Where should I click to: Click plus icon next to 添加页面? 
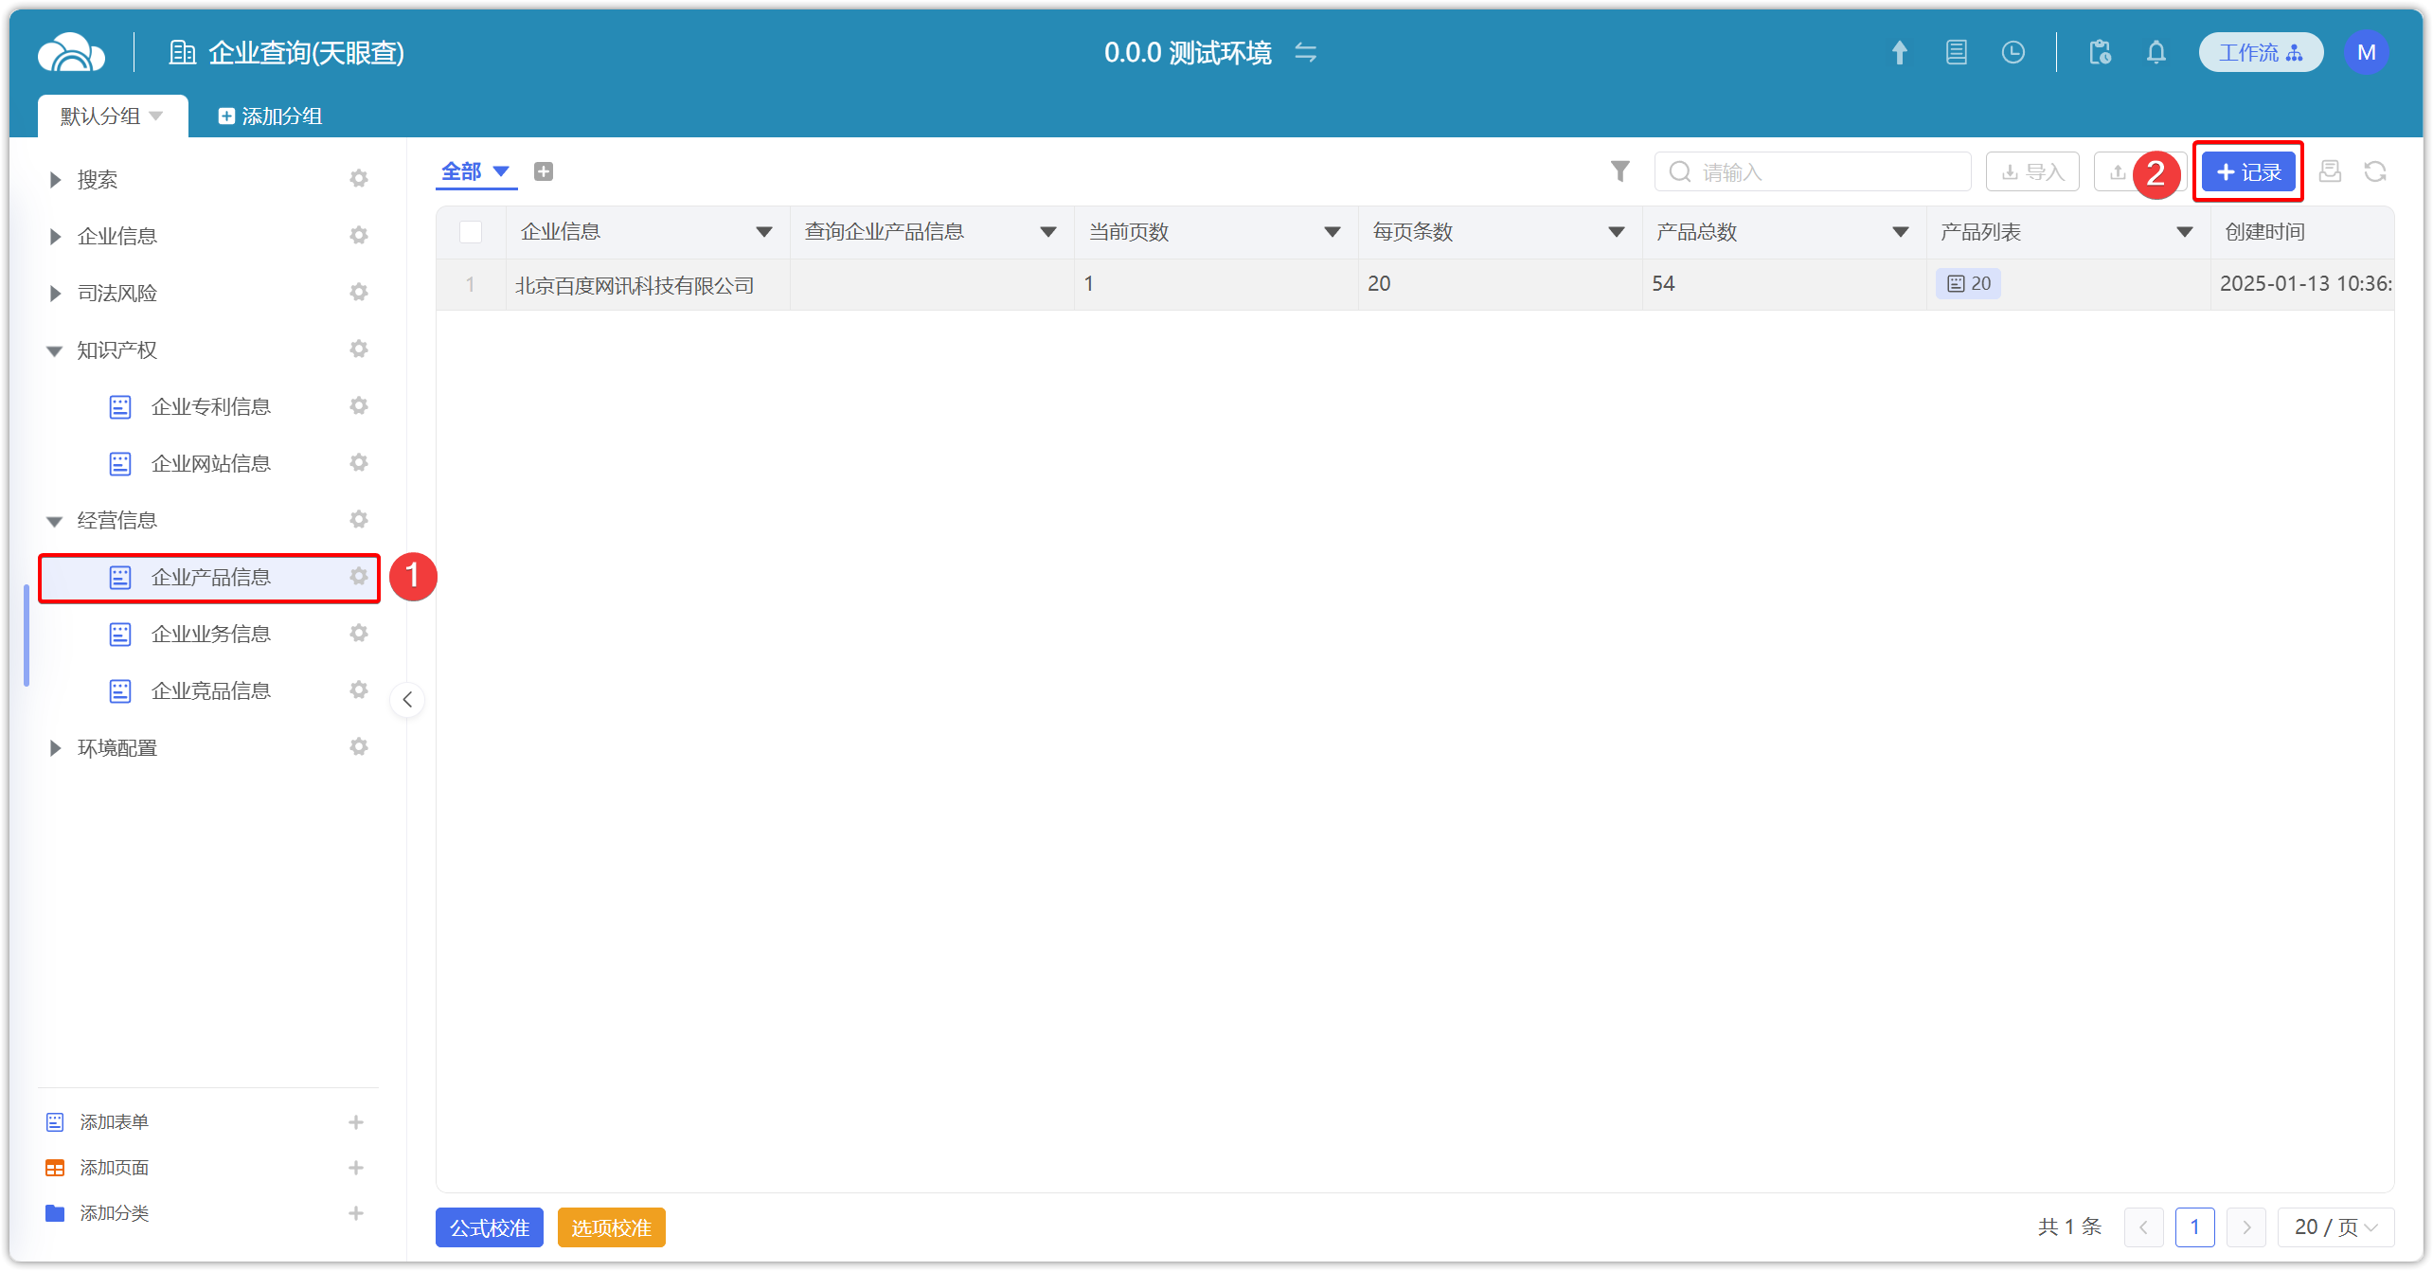[x=356, y=1168]
